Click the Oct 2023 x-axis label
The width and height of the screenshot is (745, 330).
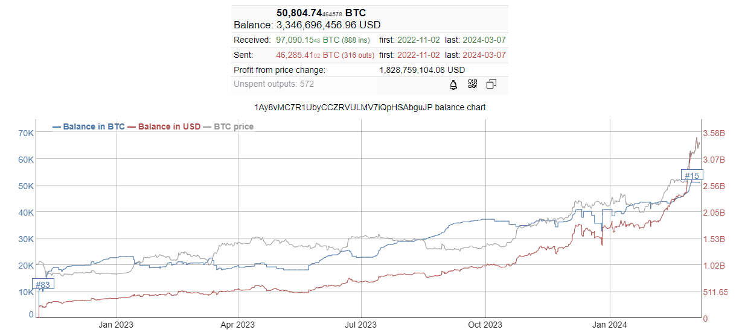tap(485, 325)
